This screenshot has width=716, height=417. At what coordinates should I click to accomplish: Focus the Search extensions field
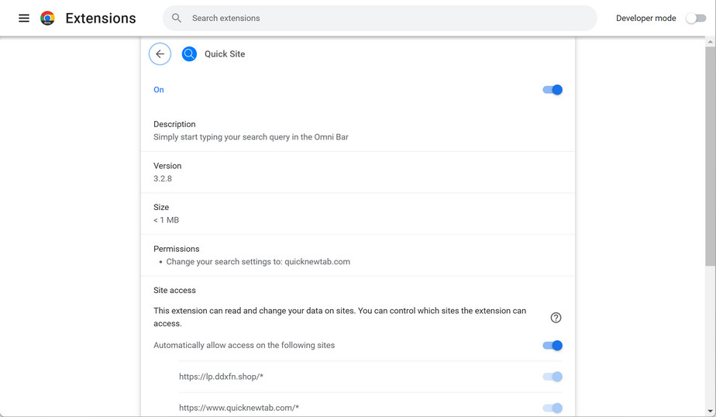tap(380, 19)
